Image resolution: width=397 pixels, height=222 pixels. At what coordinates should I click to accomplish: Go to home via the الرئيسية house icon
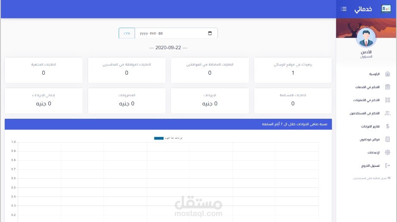point(388,74)
